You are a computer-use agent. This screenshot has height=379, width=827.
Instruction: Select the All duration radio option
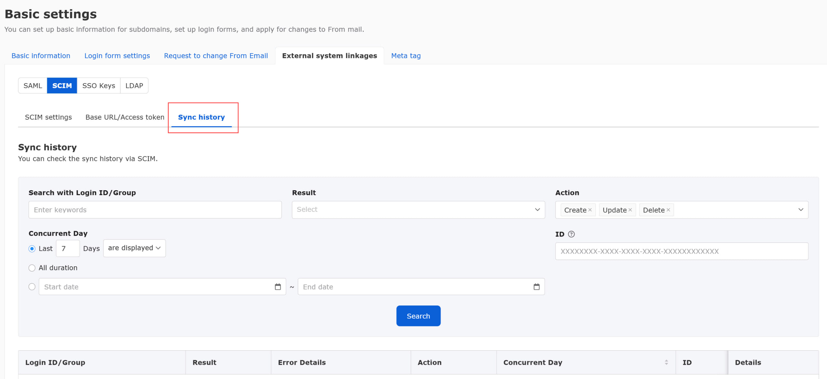tap(32, 268)
